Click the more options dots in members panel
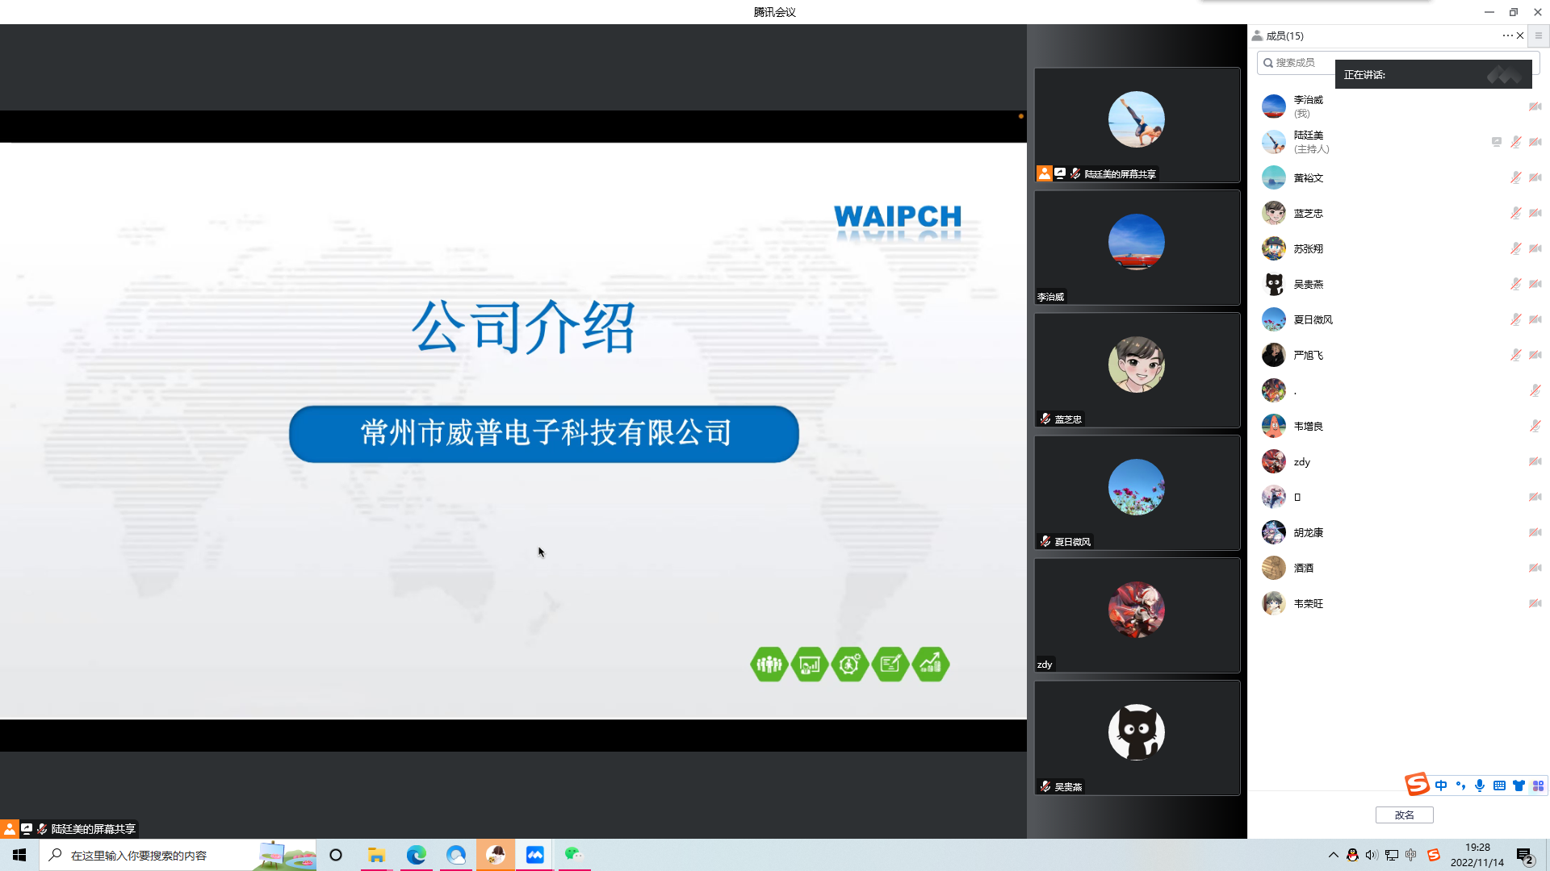The height and width of the screenshot is (871, 1550). point(1506,35)
